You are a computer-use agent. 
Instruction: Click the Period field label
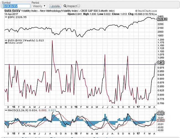pos(35,3)
